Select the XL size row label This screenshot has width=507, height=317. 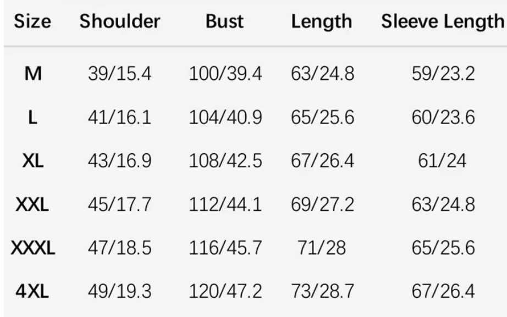[x=32, y=160]
